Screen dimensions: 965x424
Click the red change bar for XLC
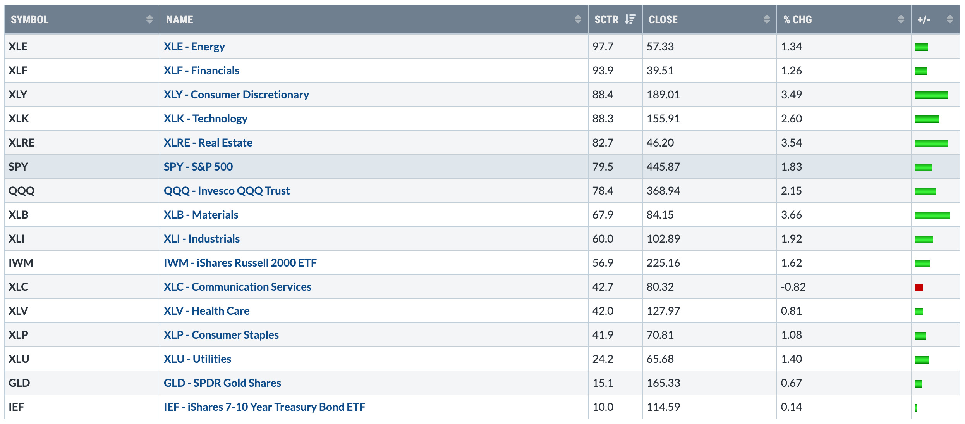coord(919,288)
